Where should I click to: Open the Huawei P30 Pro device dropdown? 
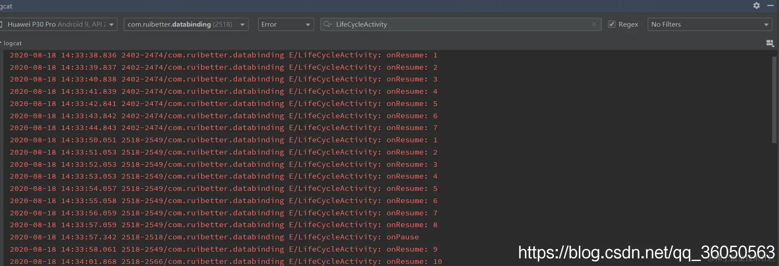[x=58, y=24]
